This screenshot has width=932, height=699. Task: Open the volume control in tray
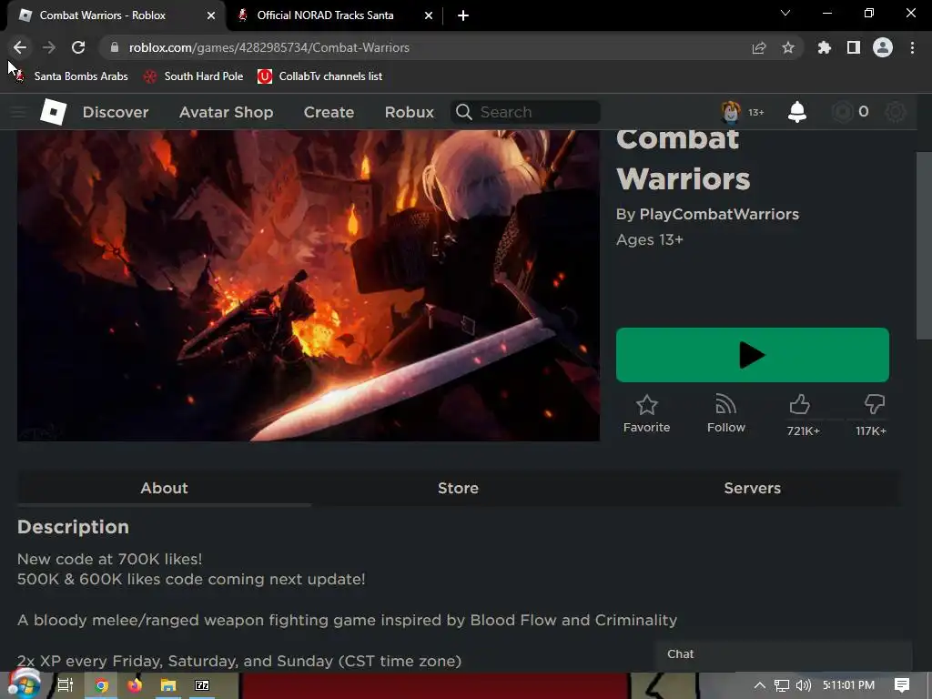point(803,685)
